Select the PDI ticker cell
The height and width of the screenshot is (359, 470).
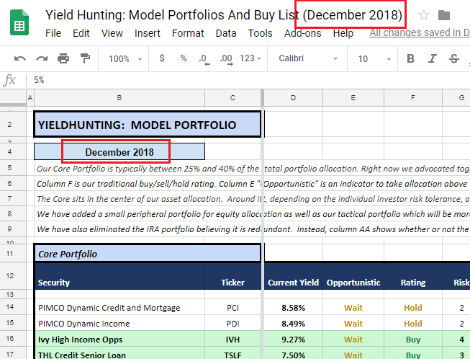click(x=233, y=323)
